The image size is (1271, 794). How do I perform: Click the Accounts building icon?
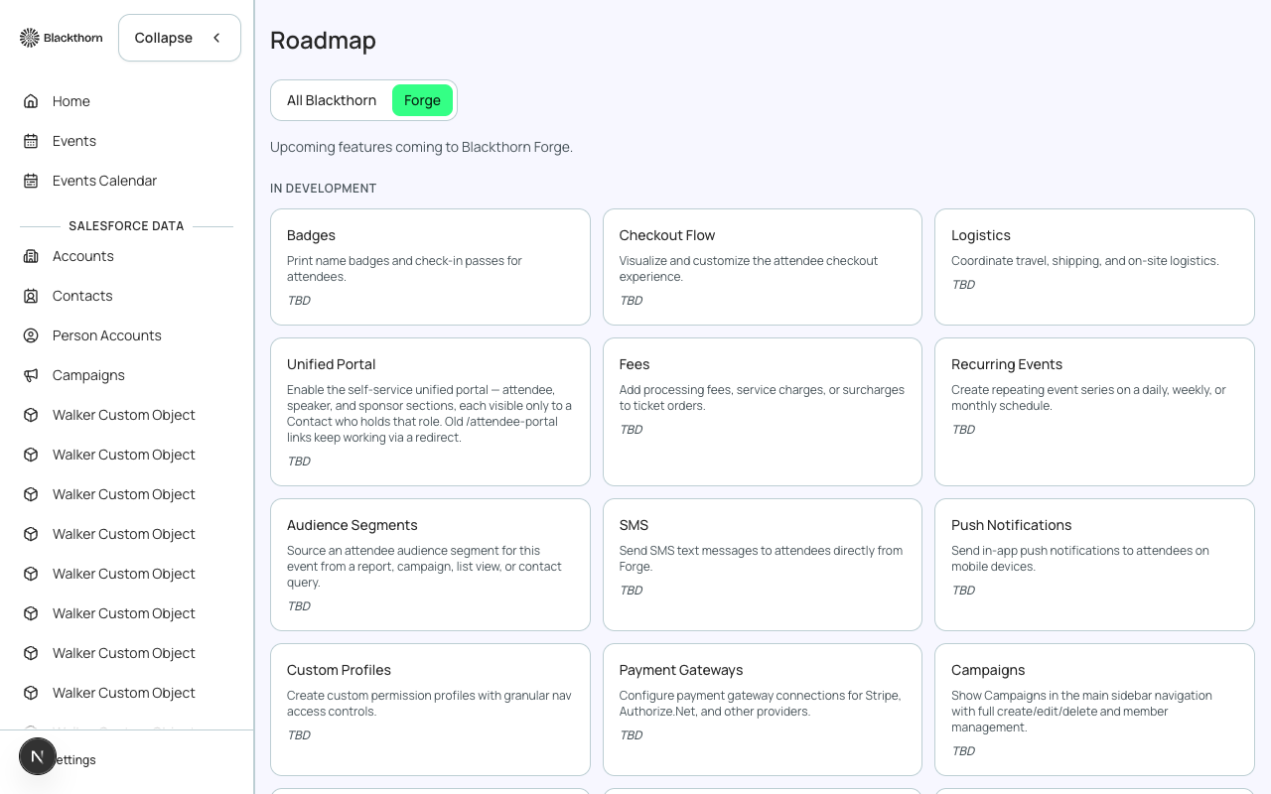coord(31,256)
